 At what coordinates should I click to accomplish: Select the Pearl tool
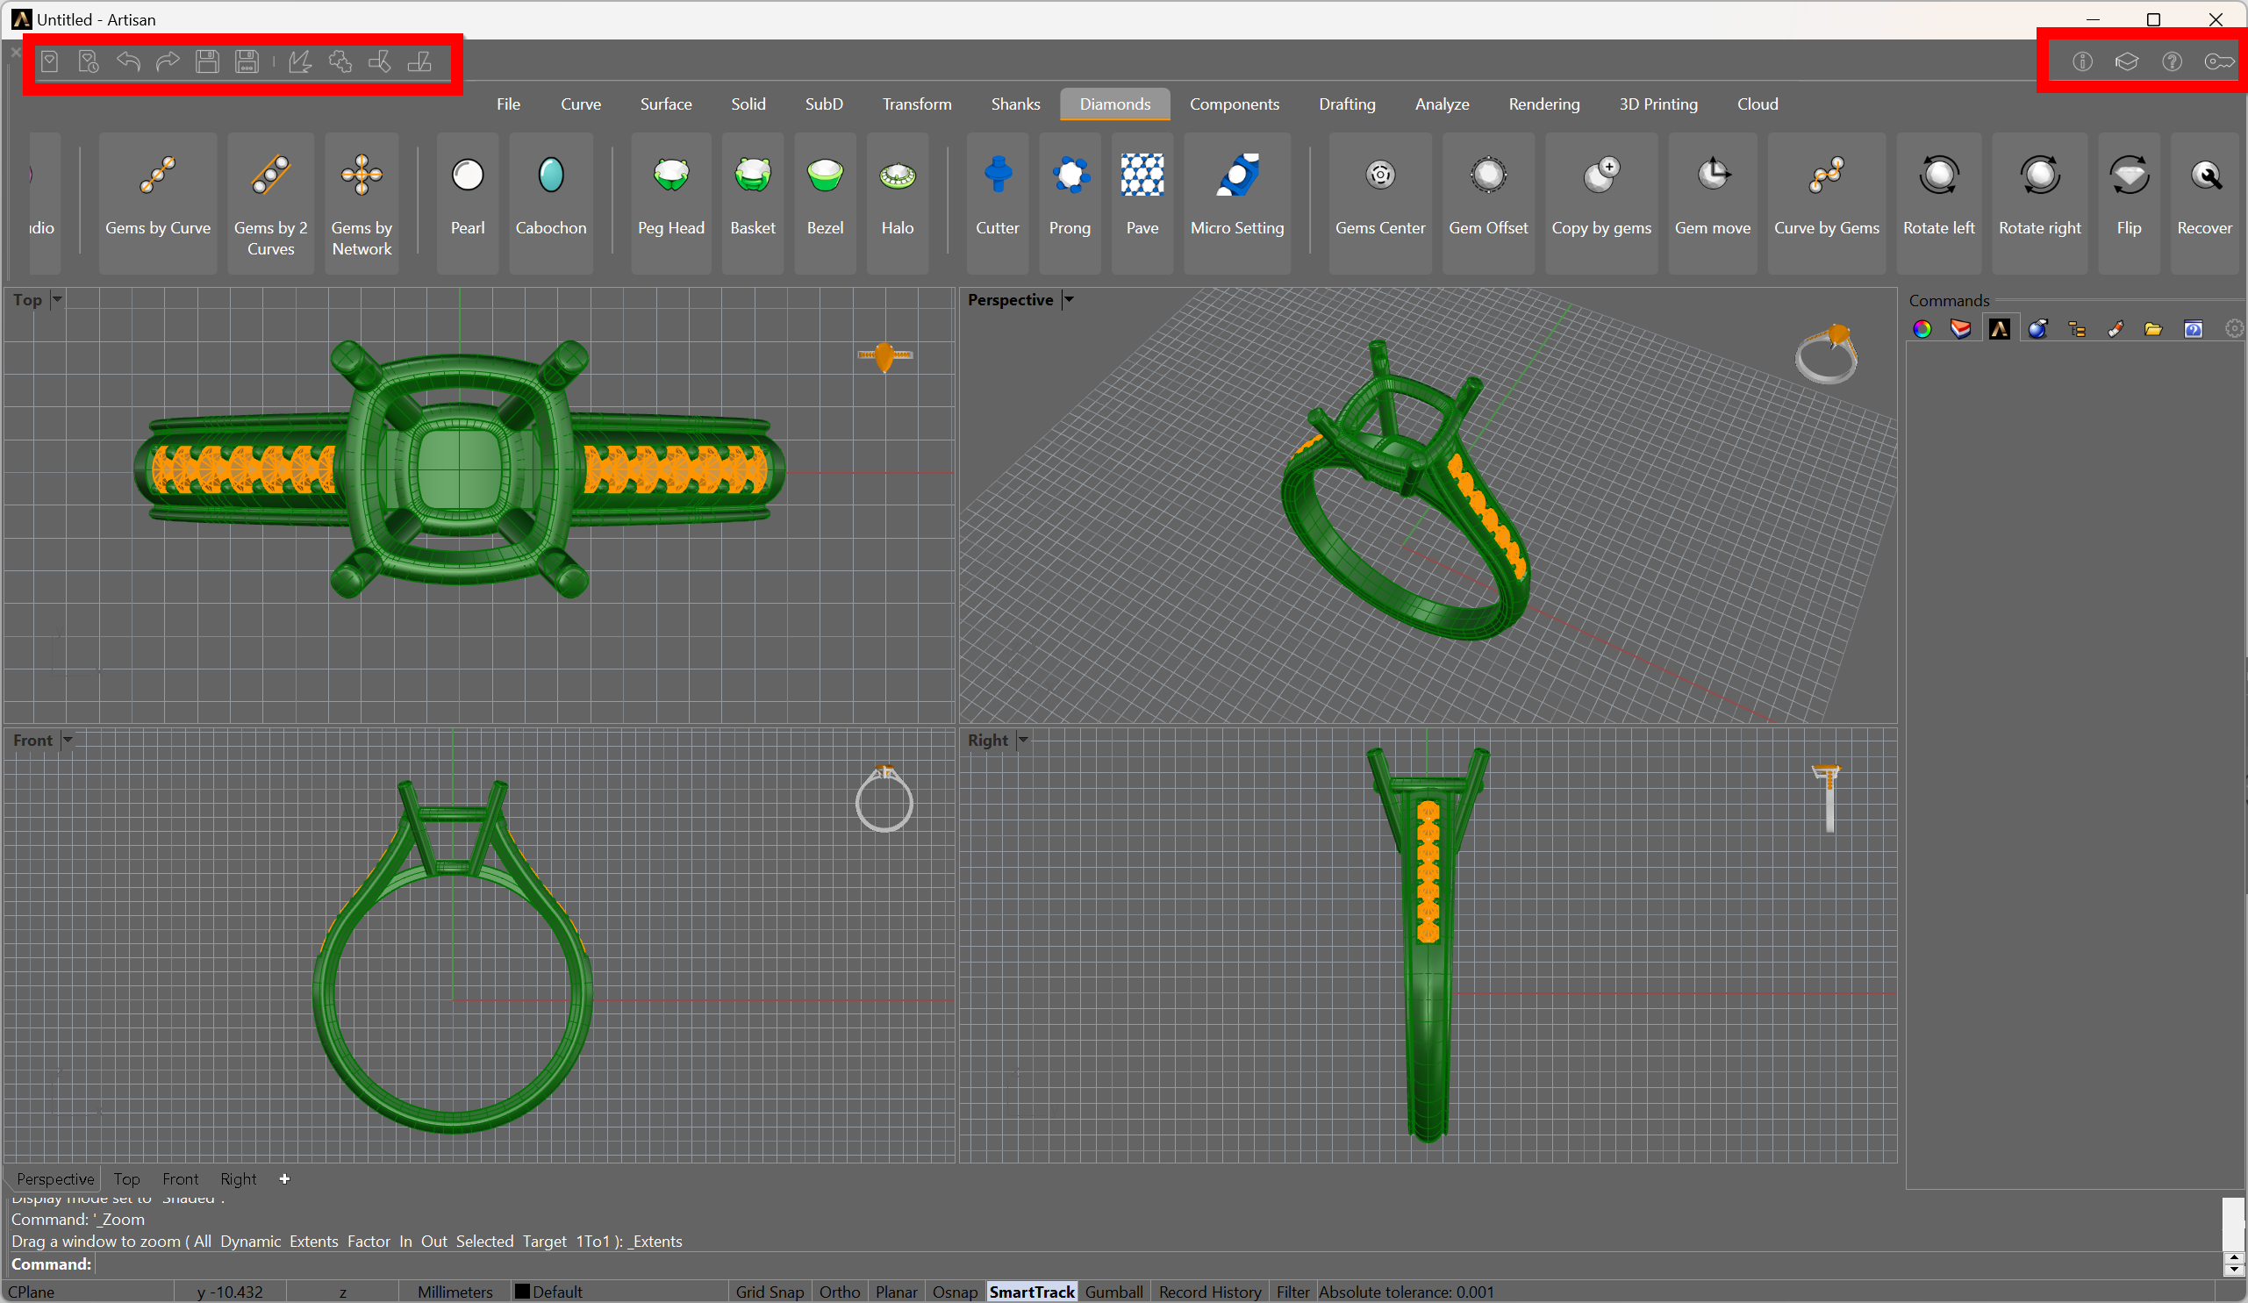[468, 203]
